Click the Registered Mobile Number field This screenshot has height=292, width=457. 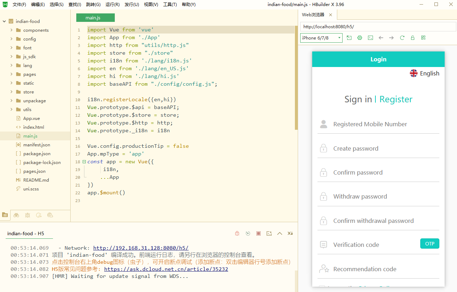point(370,124)
